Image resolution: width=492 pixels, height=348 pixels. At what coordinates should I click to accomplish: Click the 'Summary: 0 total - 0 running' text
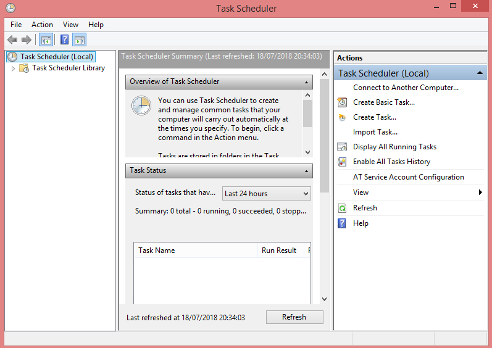coord(220,211)
